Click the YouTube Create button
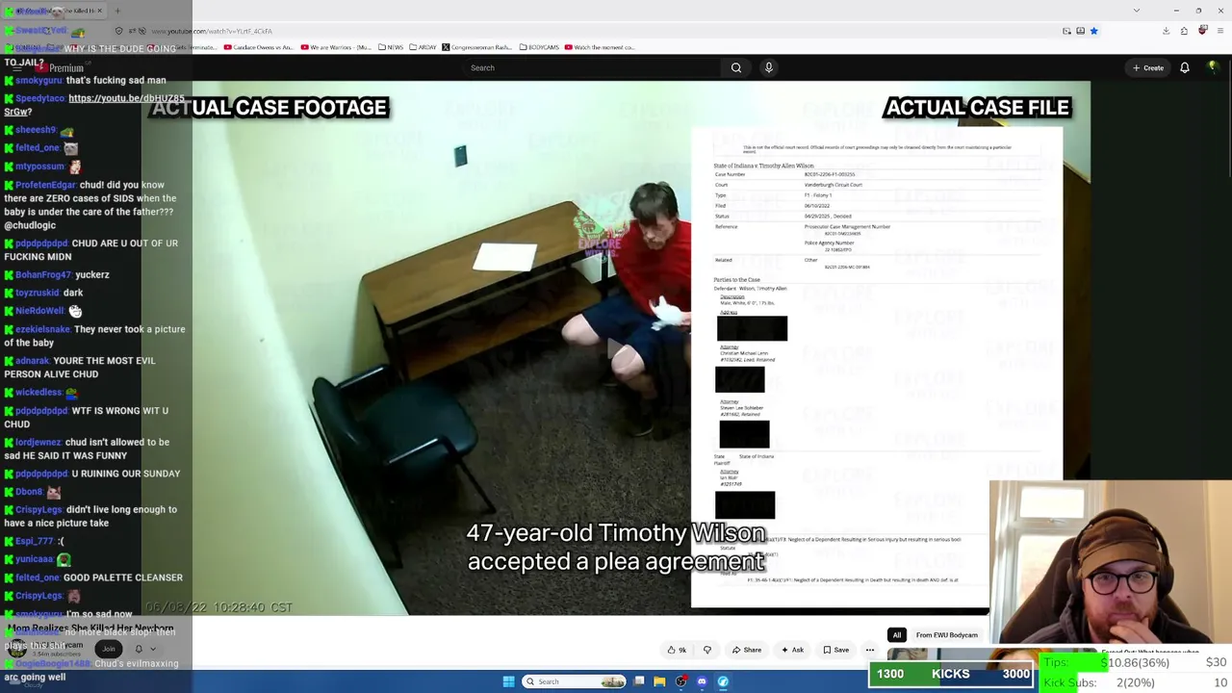 1148,67
